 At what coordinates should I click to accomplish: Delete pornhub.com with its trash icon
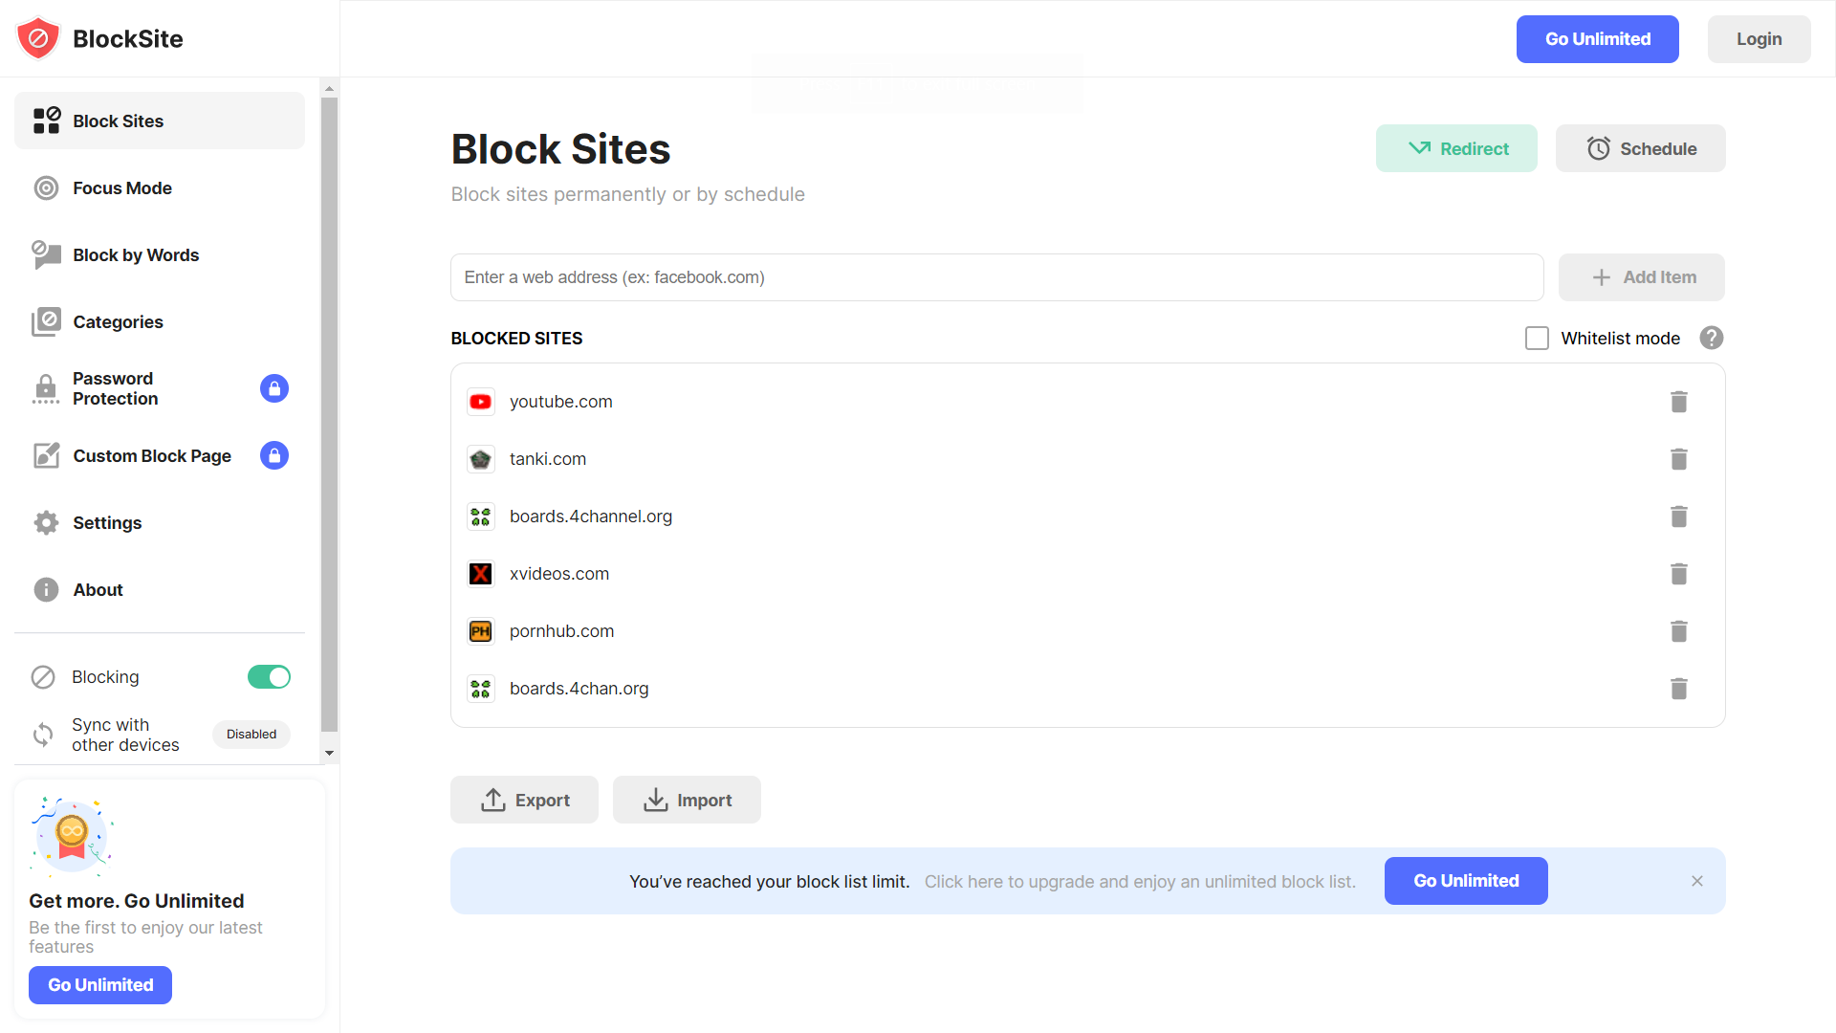(x=1678, y=631)
